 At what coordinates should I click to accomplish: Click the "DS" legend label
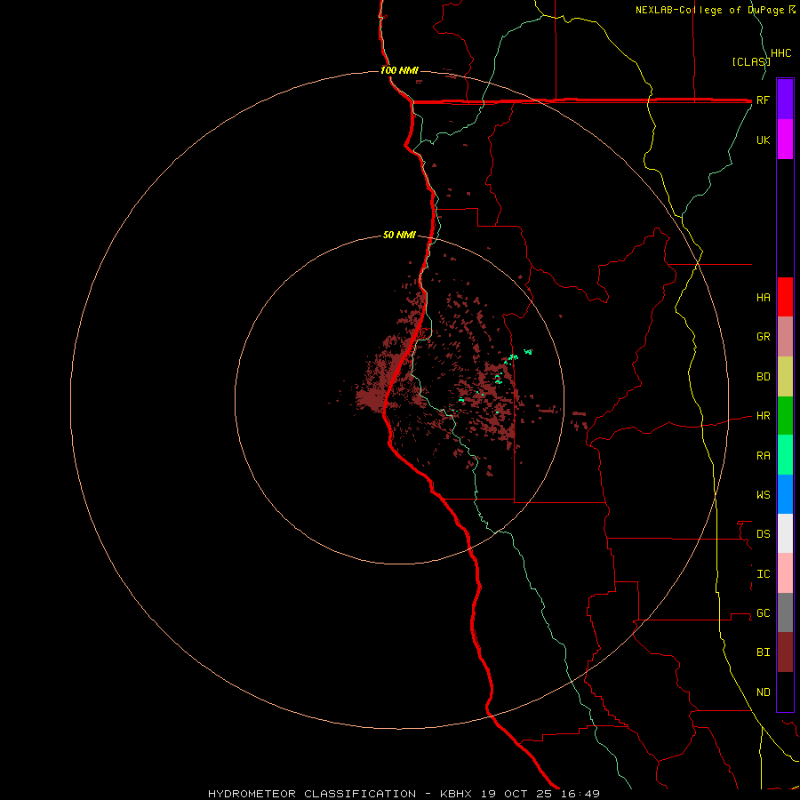tap(763, 534)
